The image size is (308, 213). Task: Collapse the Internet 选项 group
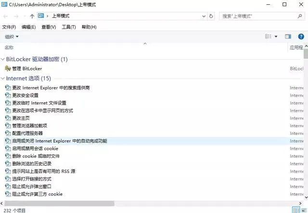[2, 79]
